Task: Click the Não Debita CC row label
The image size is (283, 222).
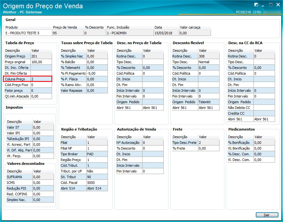Action: [240, 108]
